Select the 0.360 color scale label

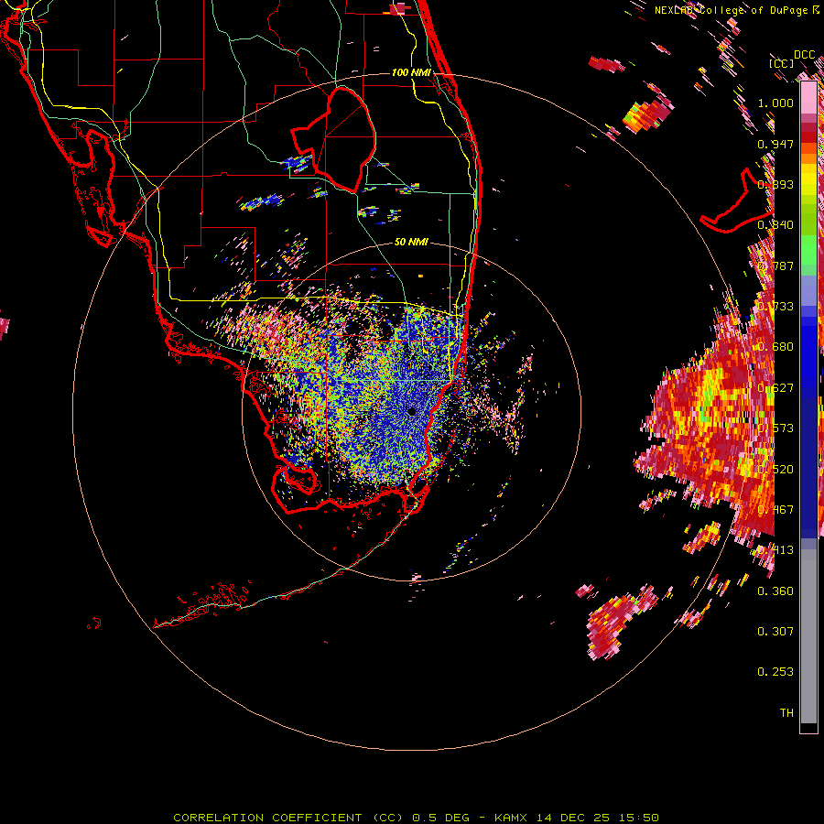(775, 591)
